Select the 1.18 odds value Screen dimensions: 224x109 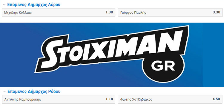(x=109, y=99)
